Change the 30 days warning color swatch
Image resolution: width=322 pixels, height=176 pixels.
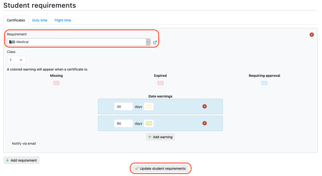coord(149,106)
